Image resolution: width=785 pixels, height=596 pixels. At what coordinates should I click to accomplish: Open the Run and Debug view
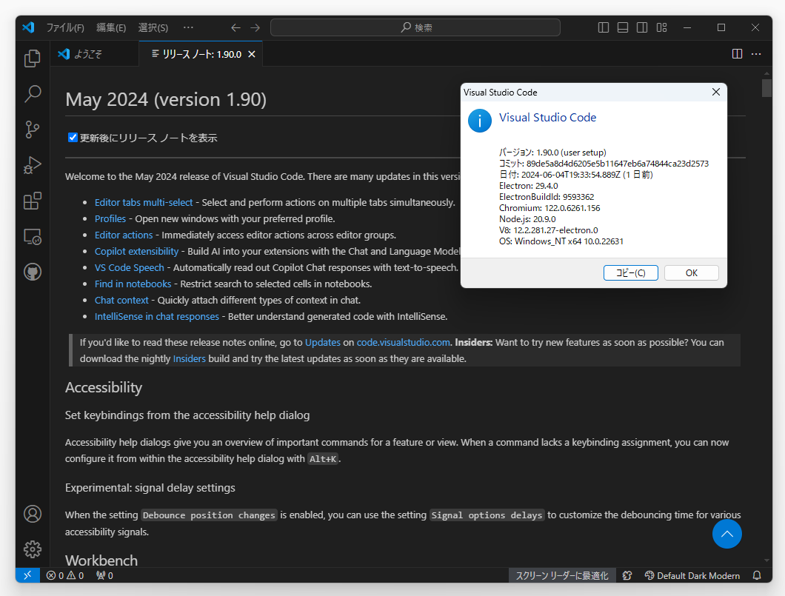[32, 165]
